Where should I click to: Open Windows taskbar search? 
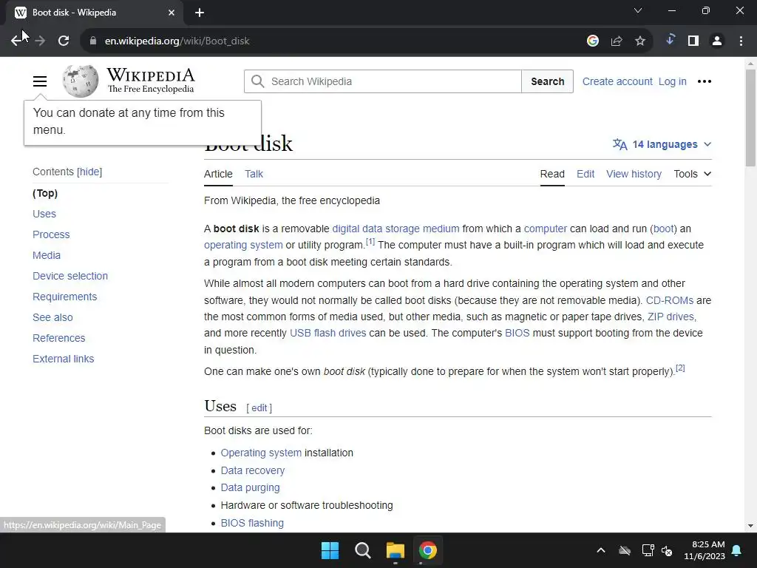pyautogui.click(x=362, y=550)
